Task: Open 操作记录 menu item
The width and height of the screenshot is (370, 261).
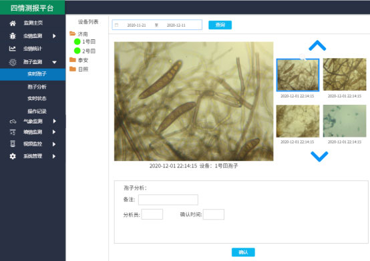Action: [37, 111]
